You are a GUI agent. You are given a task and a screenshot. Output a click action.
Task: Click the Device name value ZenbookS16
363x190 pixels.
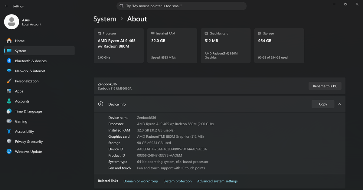(147, 118)
